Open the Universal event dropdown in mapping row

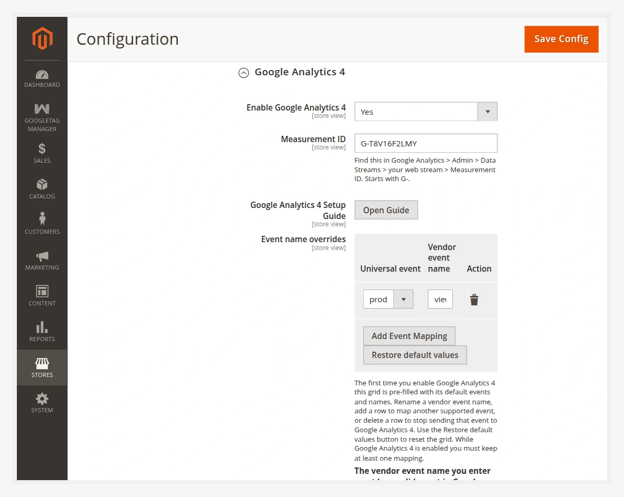coord(388,299)
